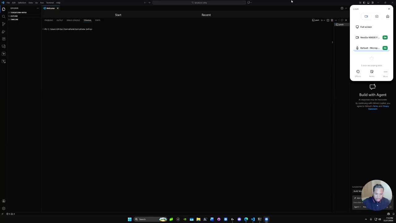Open Microsoft Edge from the taskbar
The image size is (396, 223).
[246, 219]
